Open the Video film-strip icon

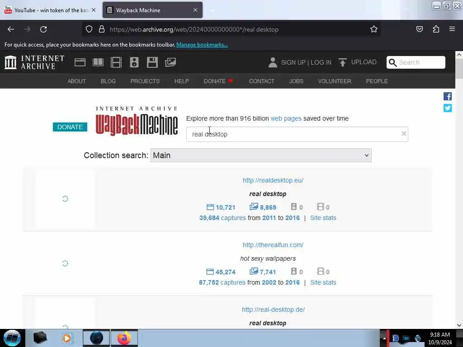116,62
